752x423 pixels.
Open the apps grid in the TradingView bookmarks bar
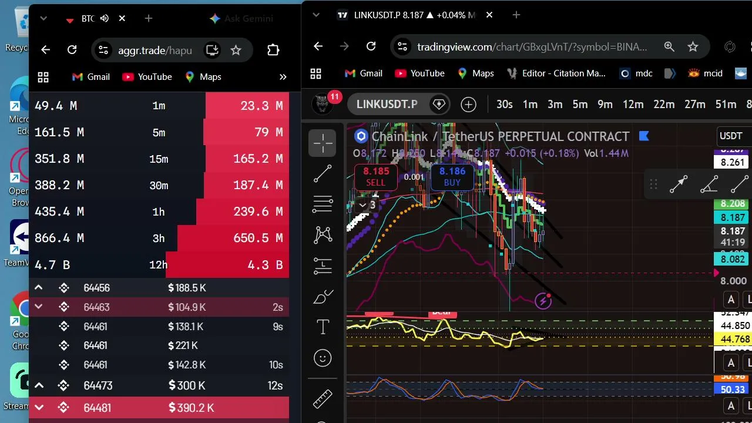tap(315, 73)
